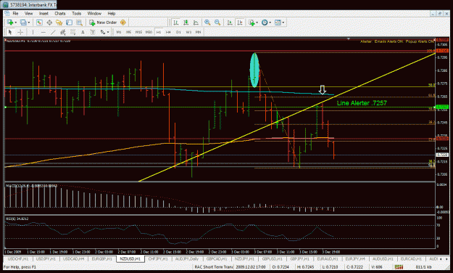This screenshot has height=273, width=453.
Task: Switch timeframe to M30
Action: coord(149,32)
